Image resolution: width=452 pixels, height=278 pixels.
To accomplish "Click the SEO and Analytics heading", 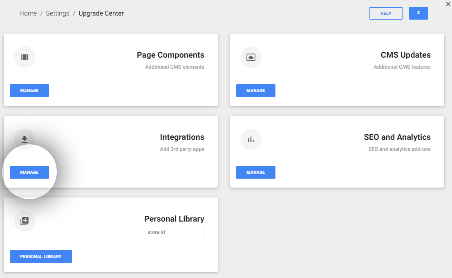I will pos(397,137).
